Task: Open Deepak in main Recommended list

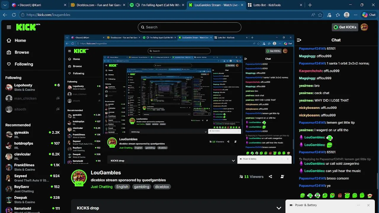Action: pos(33,200)
